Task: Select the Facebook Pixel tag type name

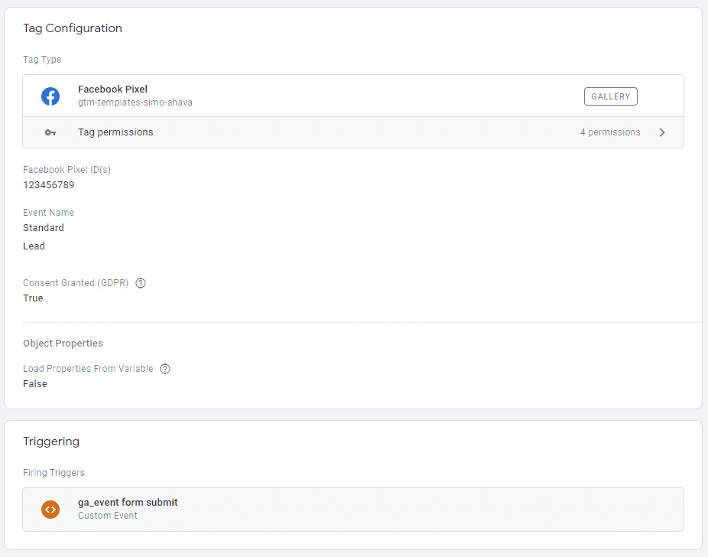Action: point(112,89)
